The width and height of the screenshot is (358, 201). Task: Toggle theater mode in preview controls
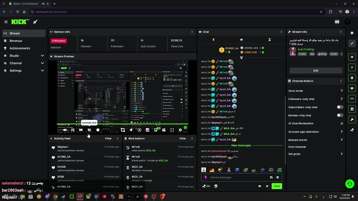164,130
